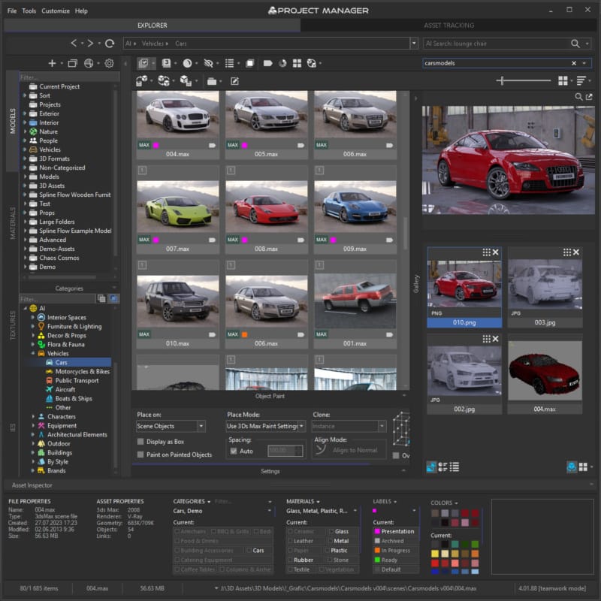The image size is (601, 601).
Task: Click the blue user icon below gallery
Action: [572, 467]
